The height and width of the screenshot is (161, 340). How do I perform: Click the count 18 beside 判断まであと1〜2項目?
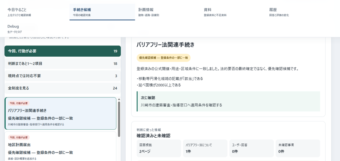115,64
